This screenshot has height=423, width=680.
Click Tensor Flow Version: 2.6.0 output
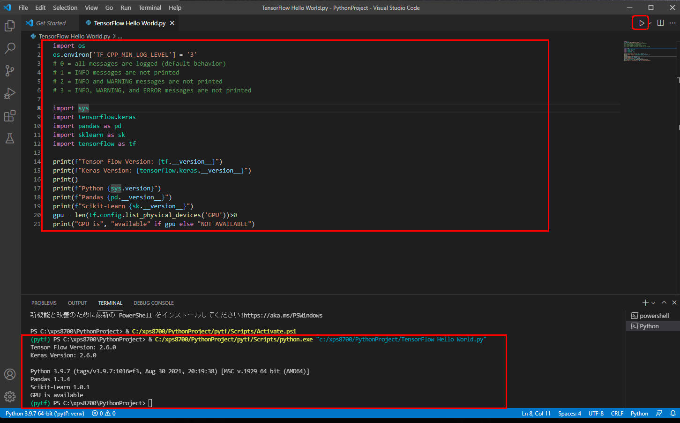73,347
